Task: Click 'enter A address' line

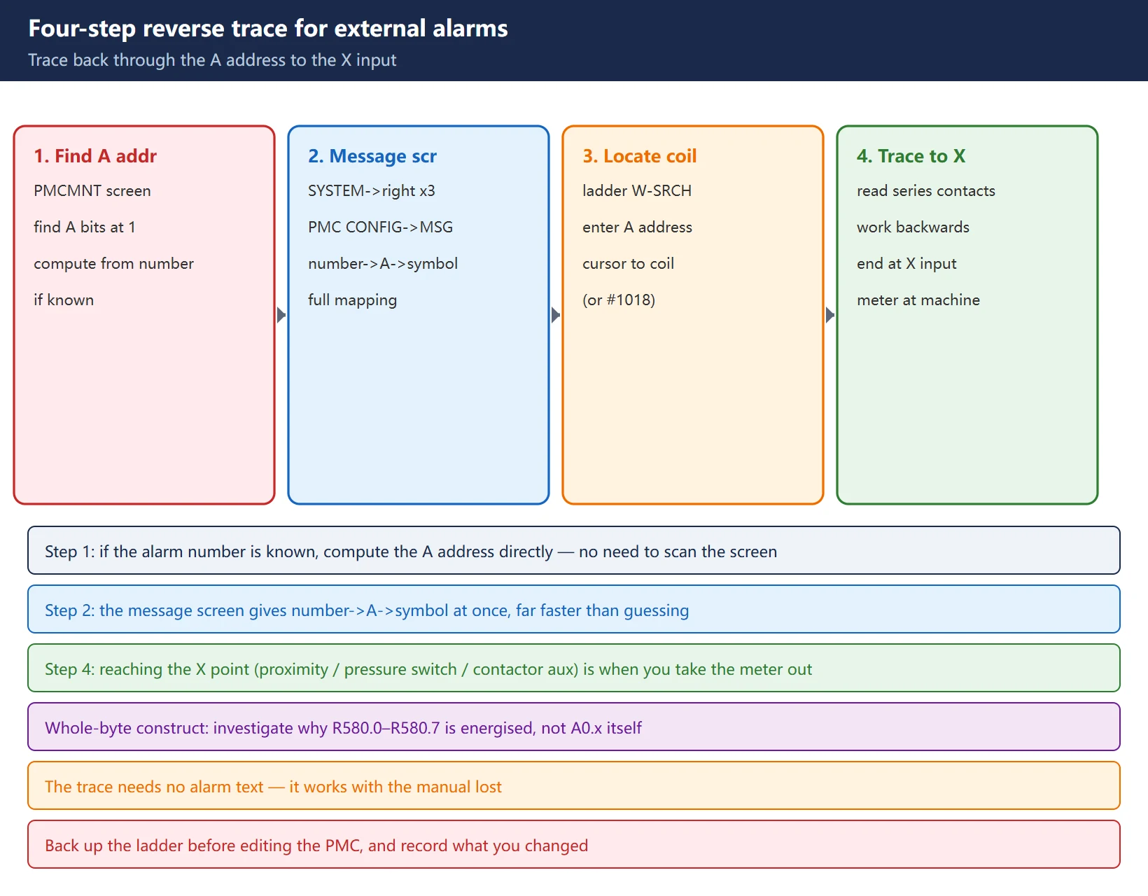Action: 637,227
